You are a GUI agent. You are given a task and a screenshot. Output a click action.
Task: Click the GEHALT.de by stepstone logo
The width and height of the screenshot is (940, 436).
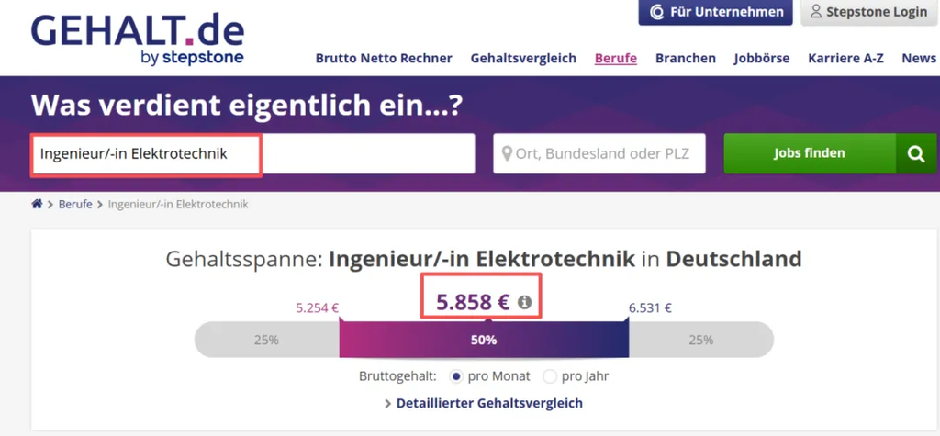pos(138,39)
